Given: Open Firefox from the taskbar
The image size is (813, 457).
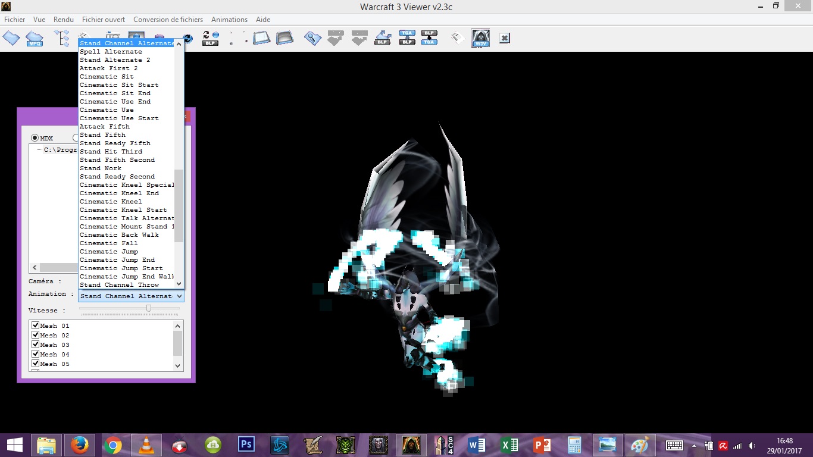Looking at the screenshot, I should tap(79, 445).
